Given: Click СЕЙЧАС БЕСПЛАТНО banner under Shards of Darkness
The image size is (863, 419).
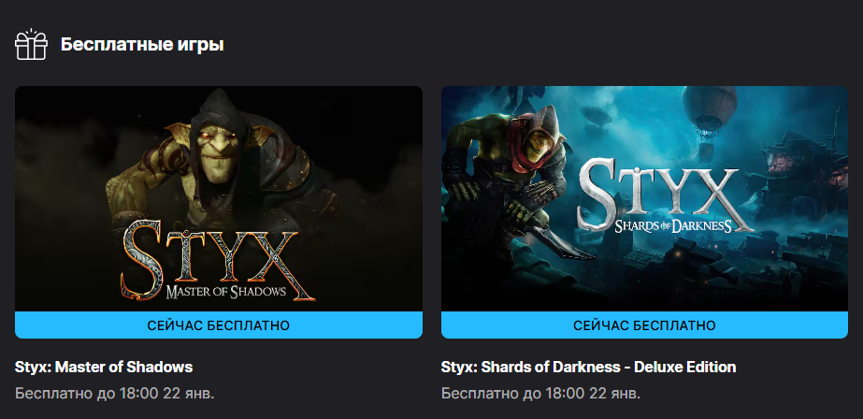Looking at the screenshot, I should 644,325.
